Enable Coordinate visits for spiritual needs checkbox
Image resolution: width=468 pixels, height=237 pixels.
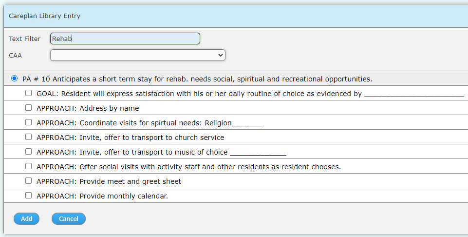point(28,122)
